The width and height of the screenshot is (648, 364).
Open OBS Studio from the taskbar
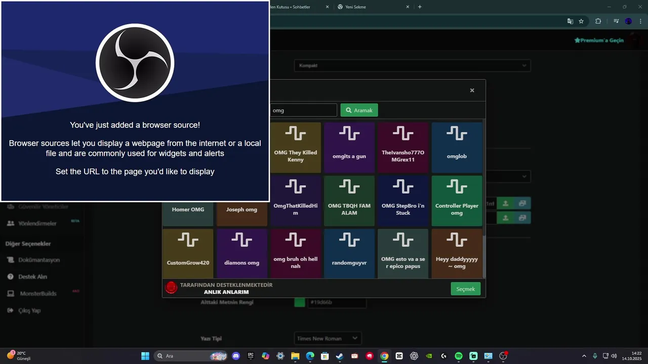coord(503,356)
